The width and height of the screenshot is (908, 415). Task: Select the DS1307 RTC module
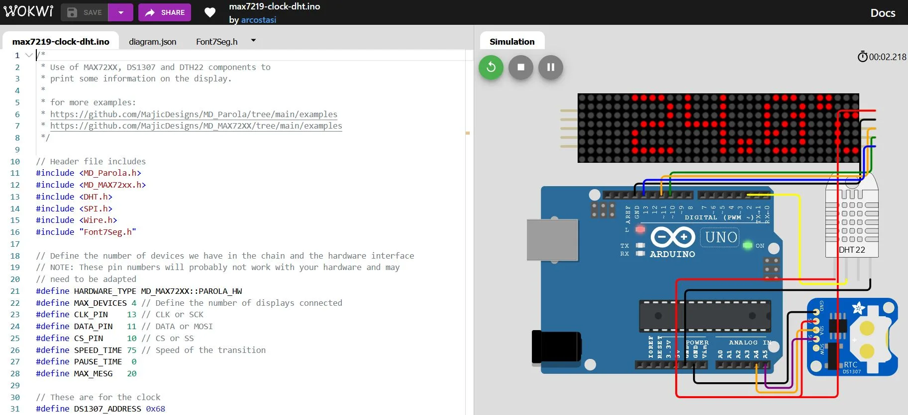(x=852, y=337)
